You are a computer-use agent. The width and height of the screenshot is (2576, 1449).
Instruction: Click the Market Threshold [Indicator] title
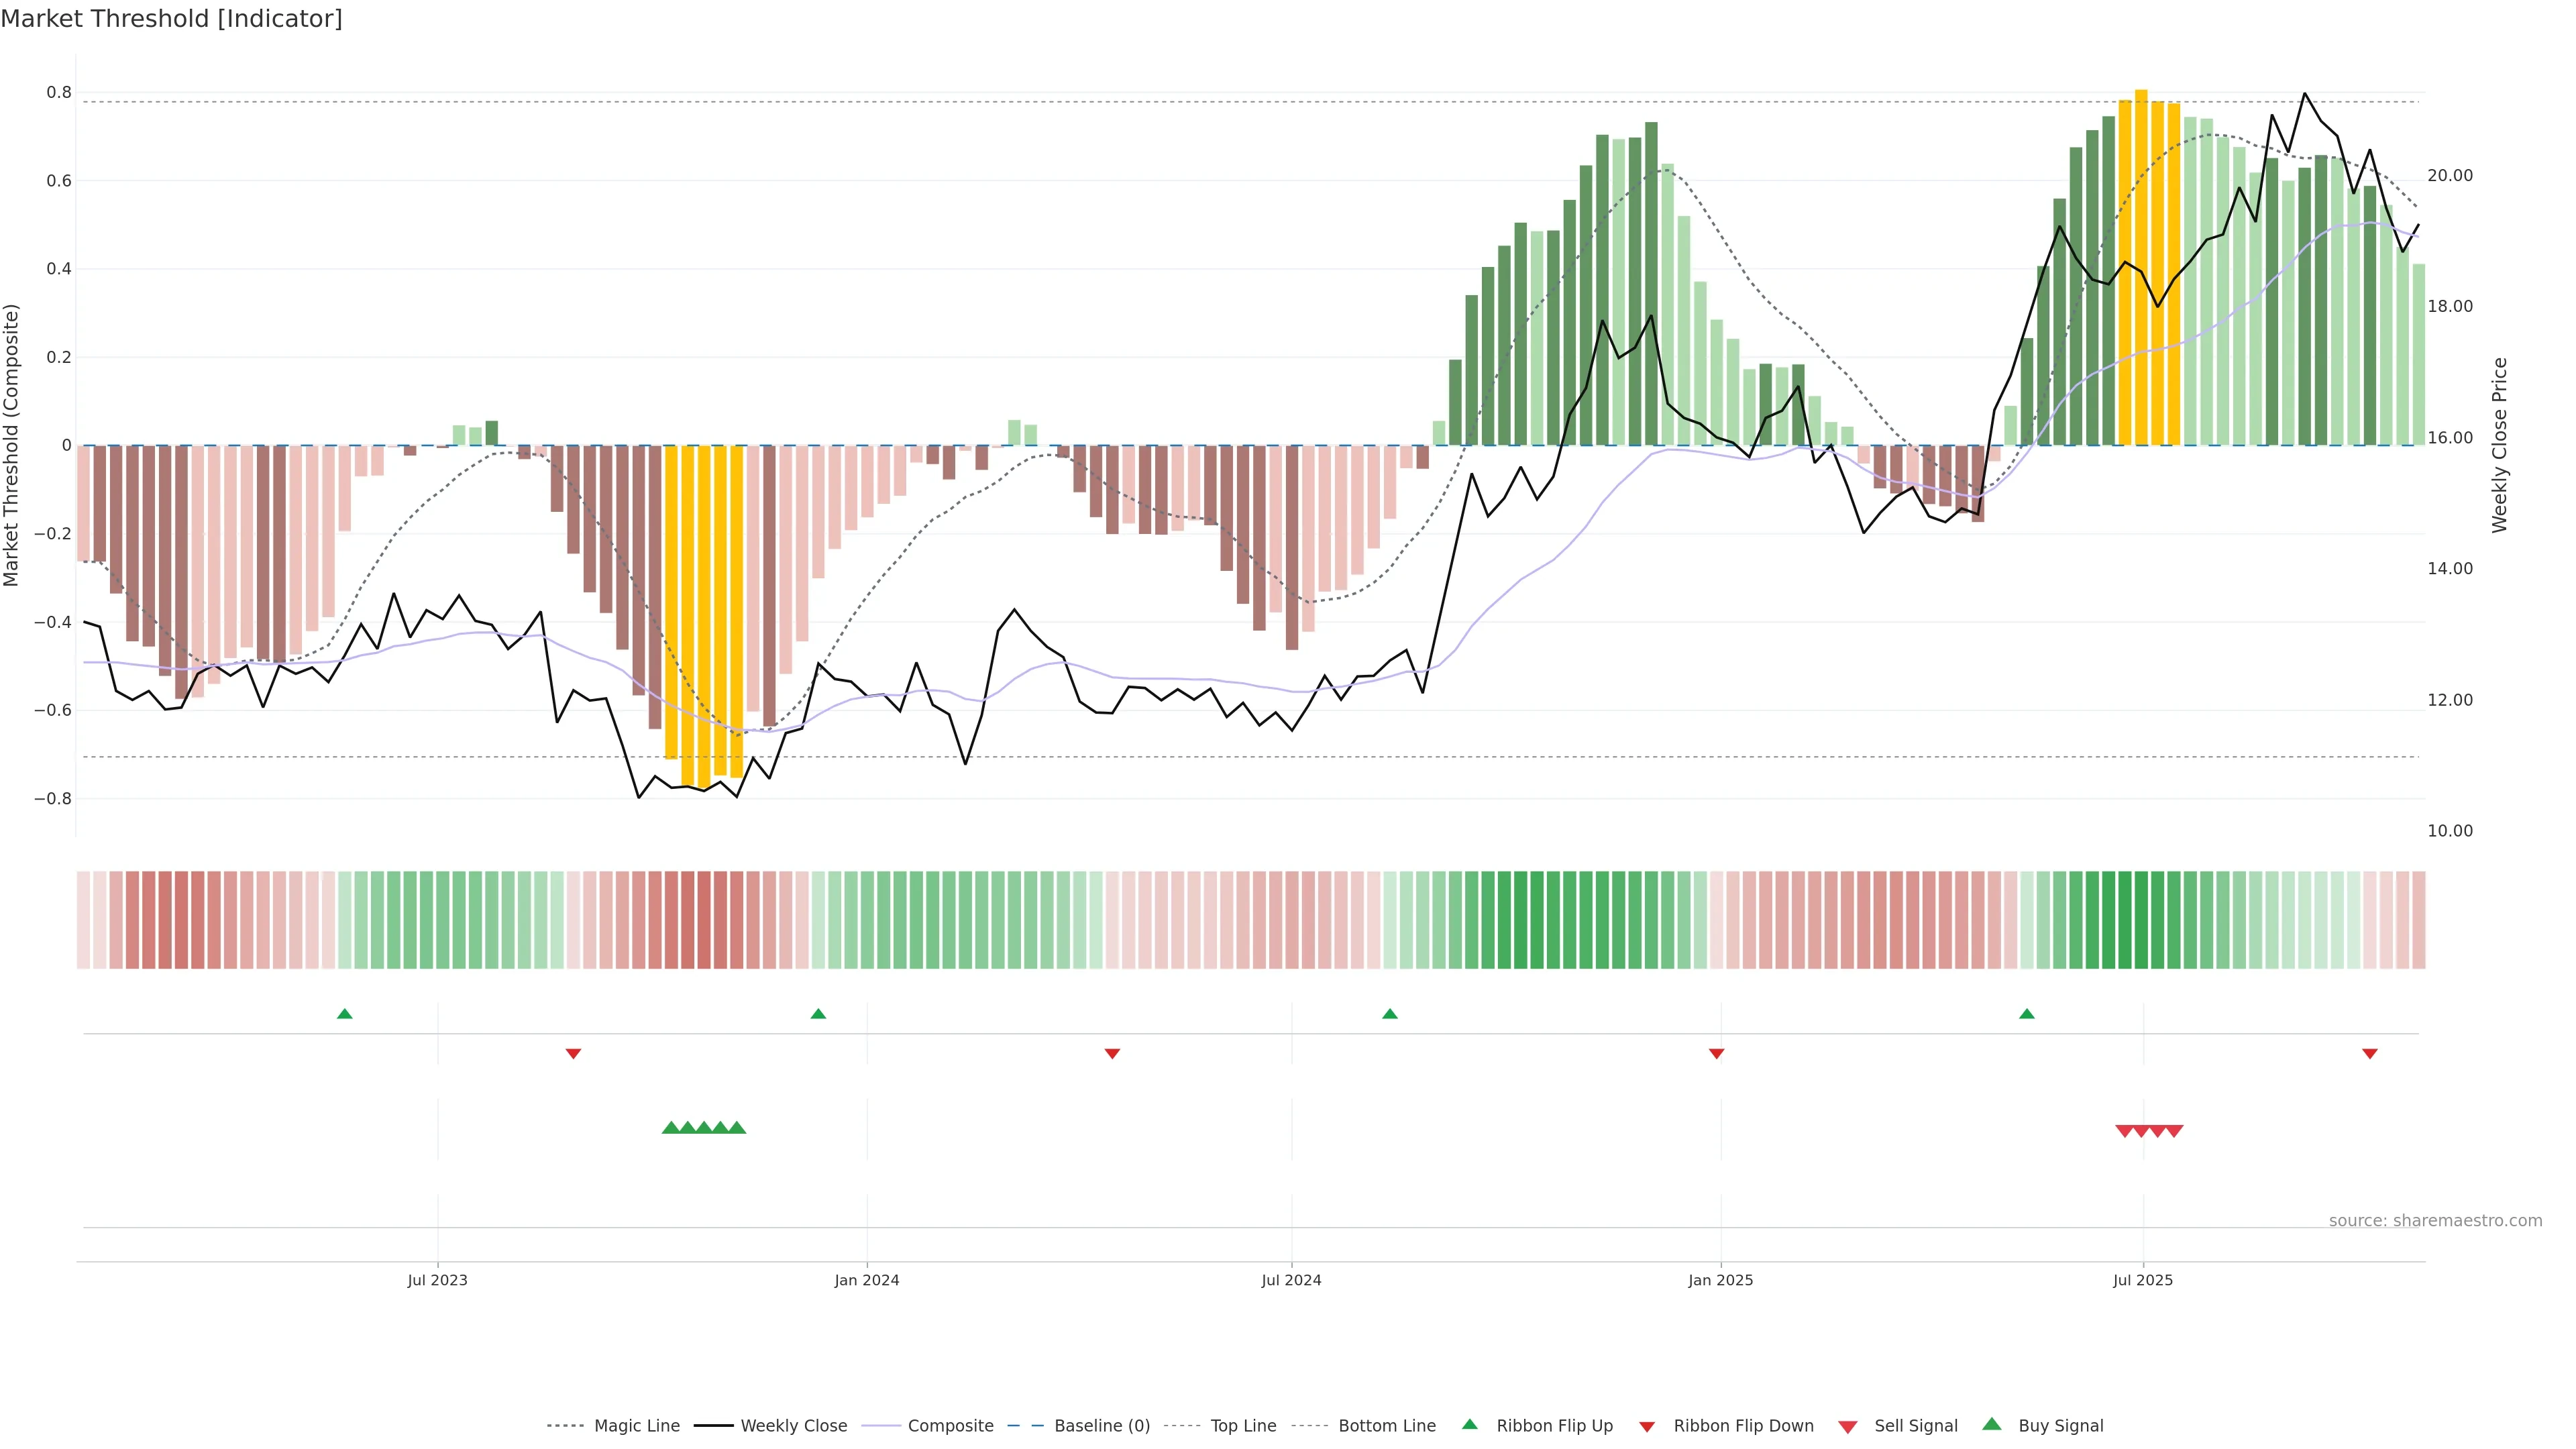pos(171,19)
